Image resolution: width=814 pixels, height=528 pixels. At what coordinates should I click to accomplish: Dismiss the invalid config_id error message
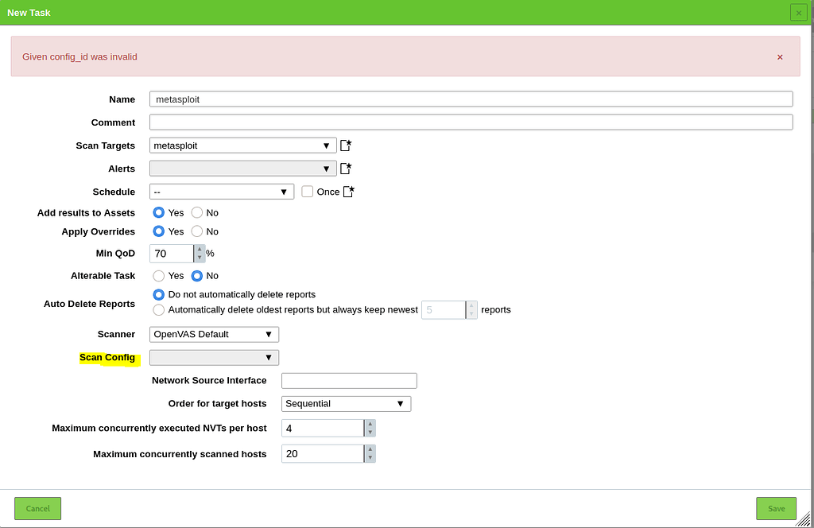click(x=780, y=57)
